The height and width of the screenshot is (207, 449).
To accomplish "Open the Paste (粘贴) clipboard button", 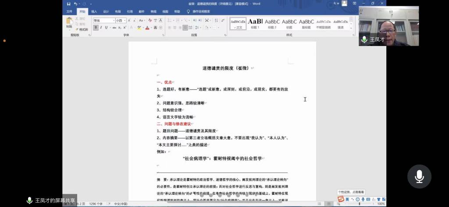I will tap(69, 23).
